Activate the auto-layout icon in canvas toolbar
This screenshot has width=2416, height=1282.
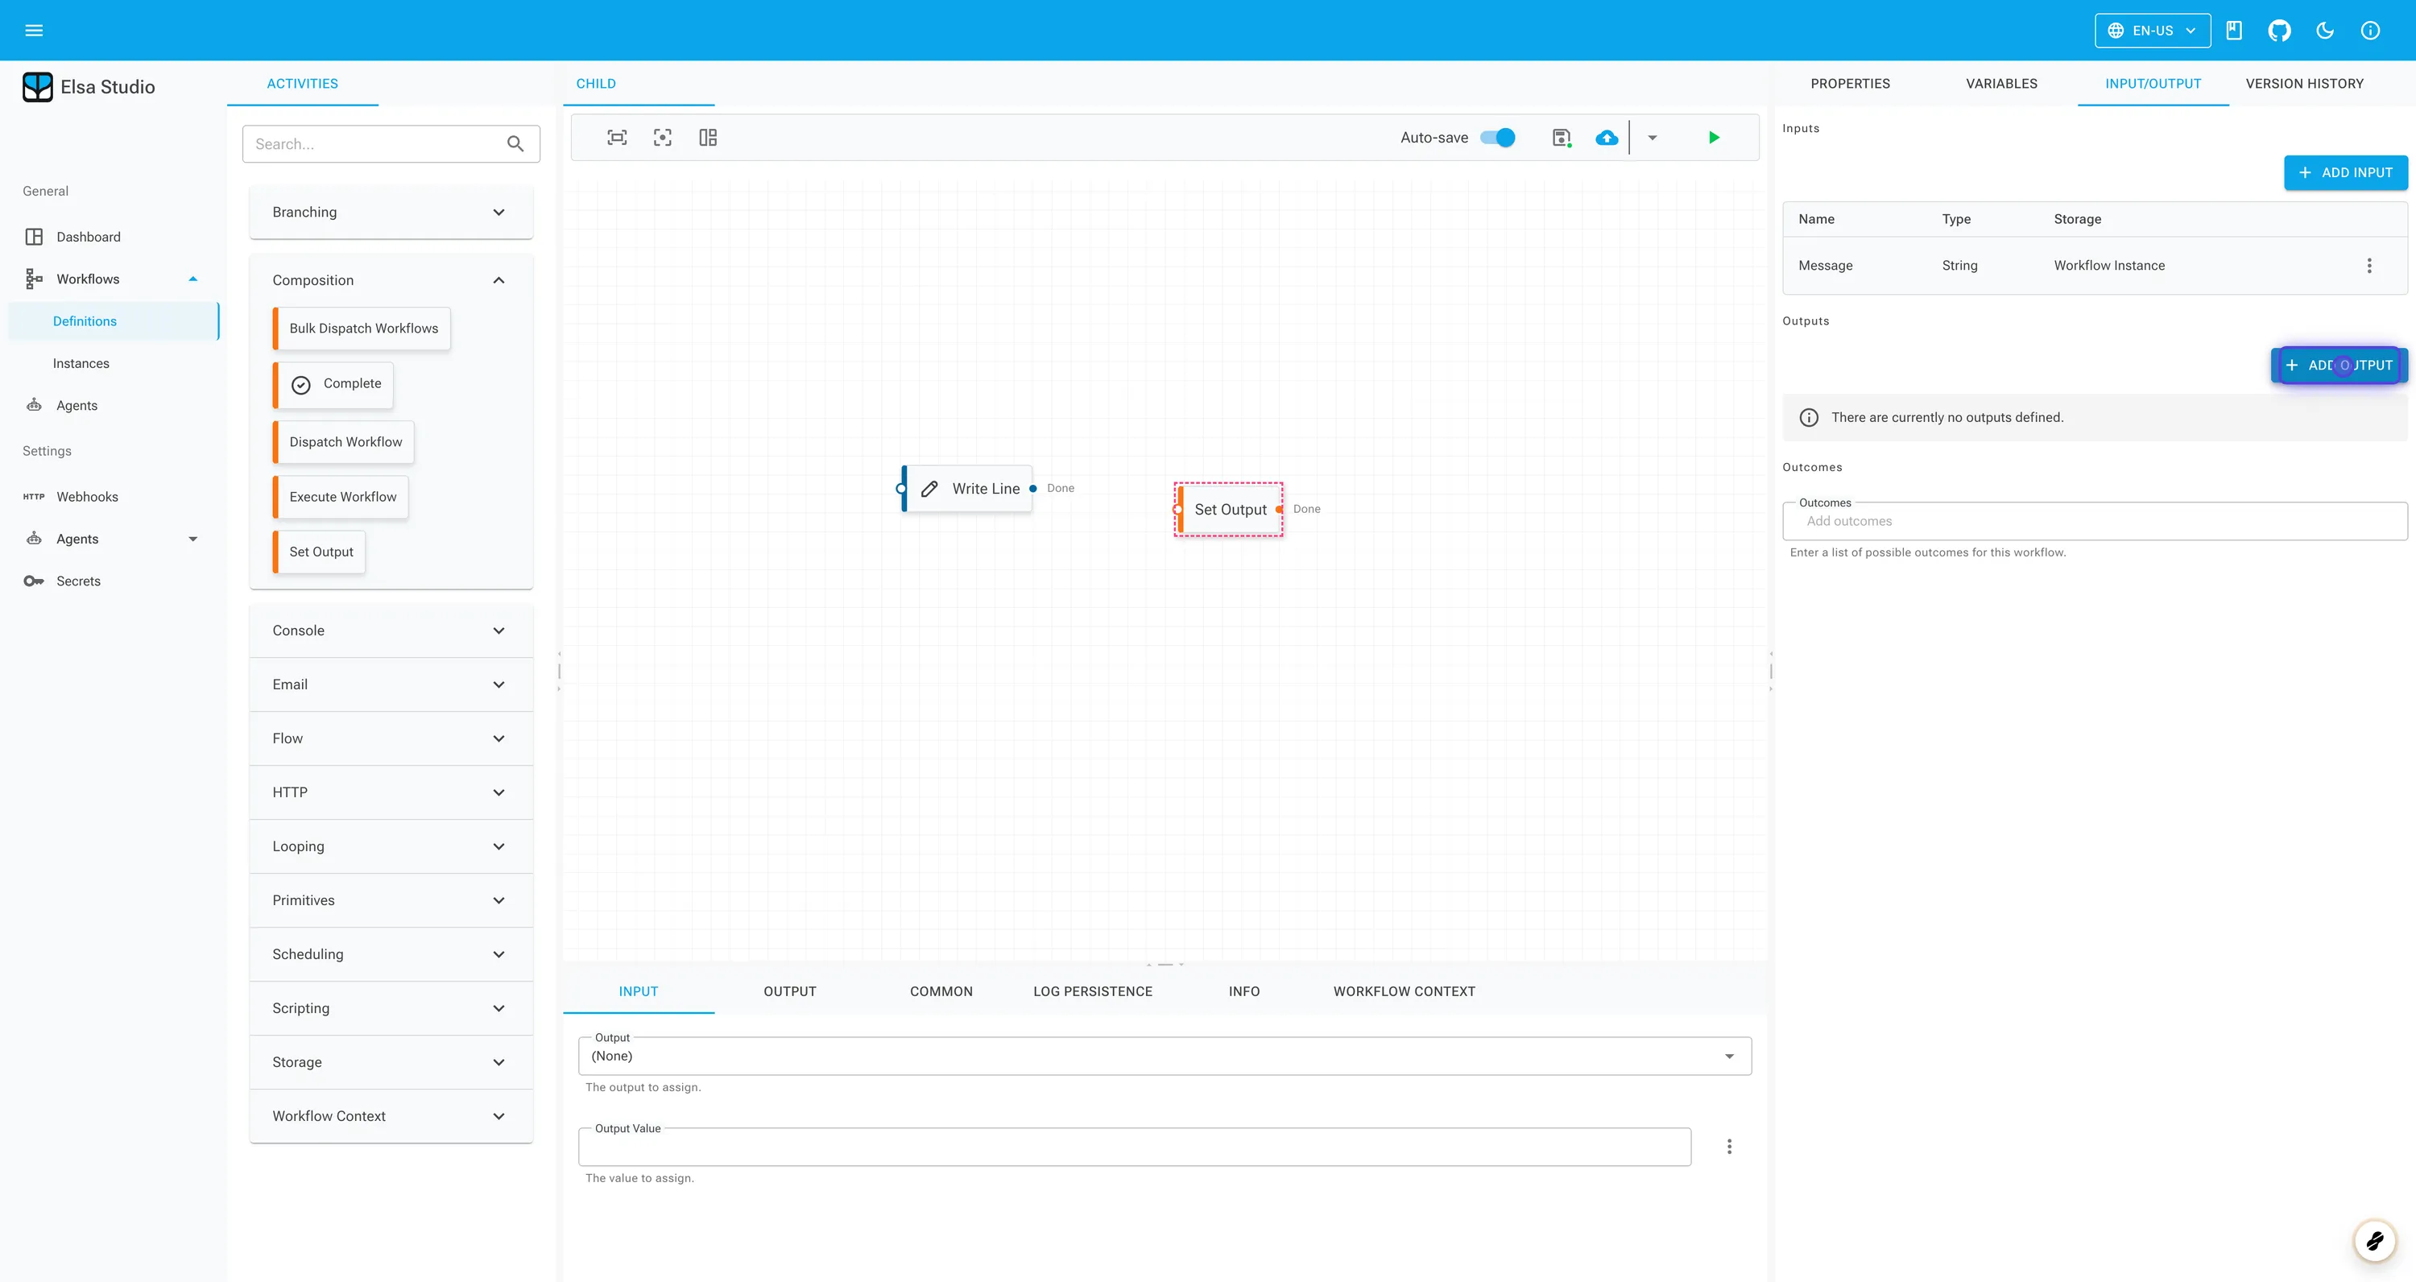(707, 137)
